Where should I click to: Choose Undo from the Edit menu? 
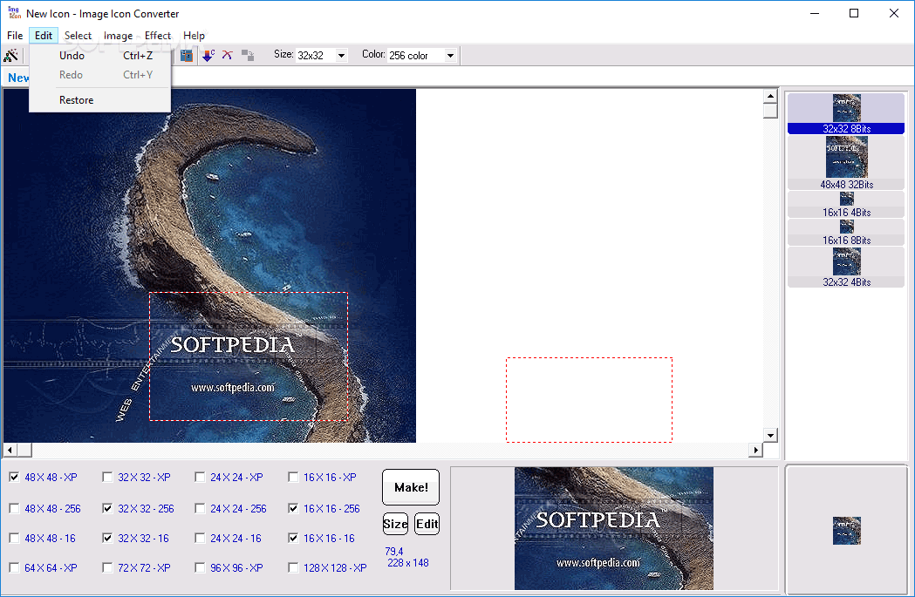click(99, 56)
